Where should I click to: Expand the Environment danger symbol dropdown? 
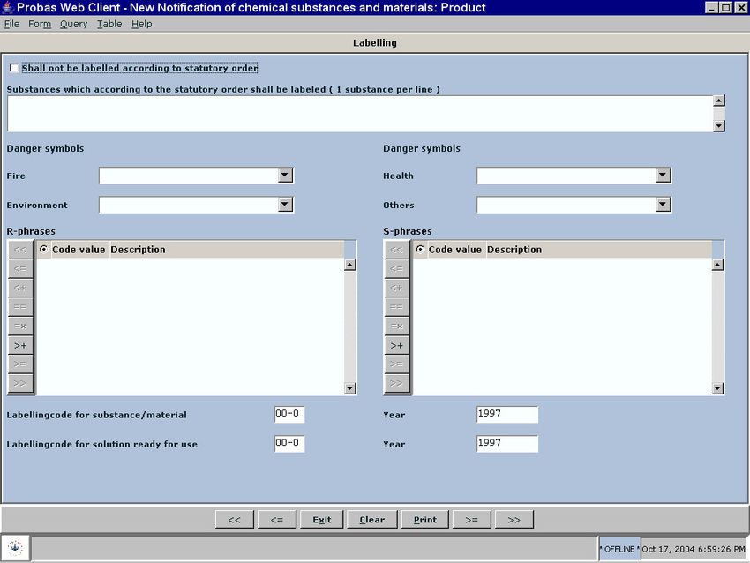pyautogui.click(x=285, y=205)
